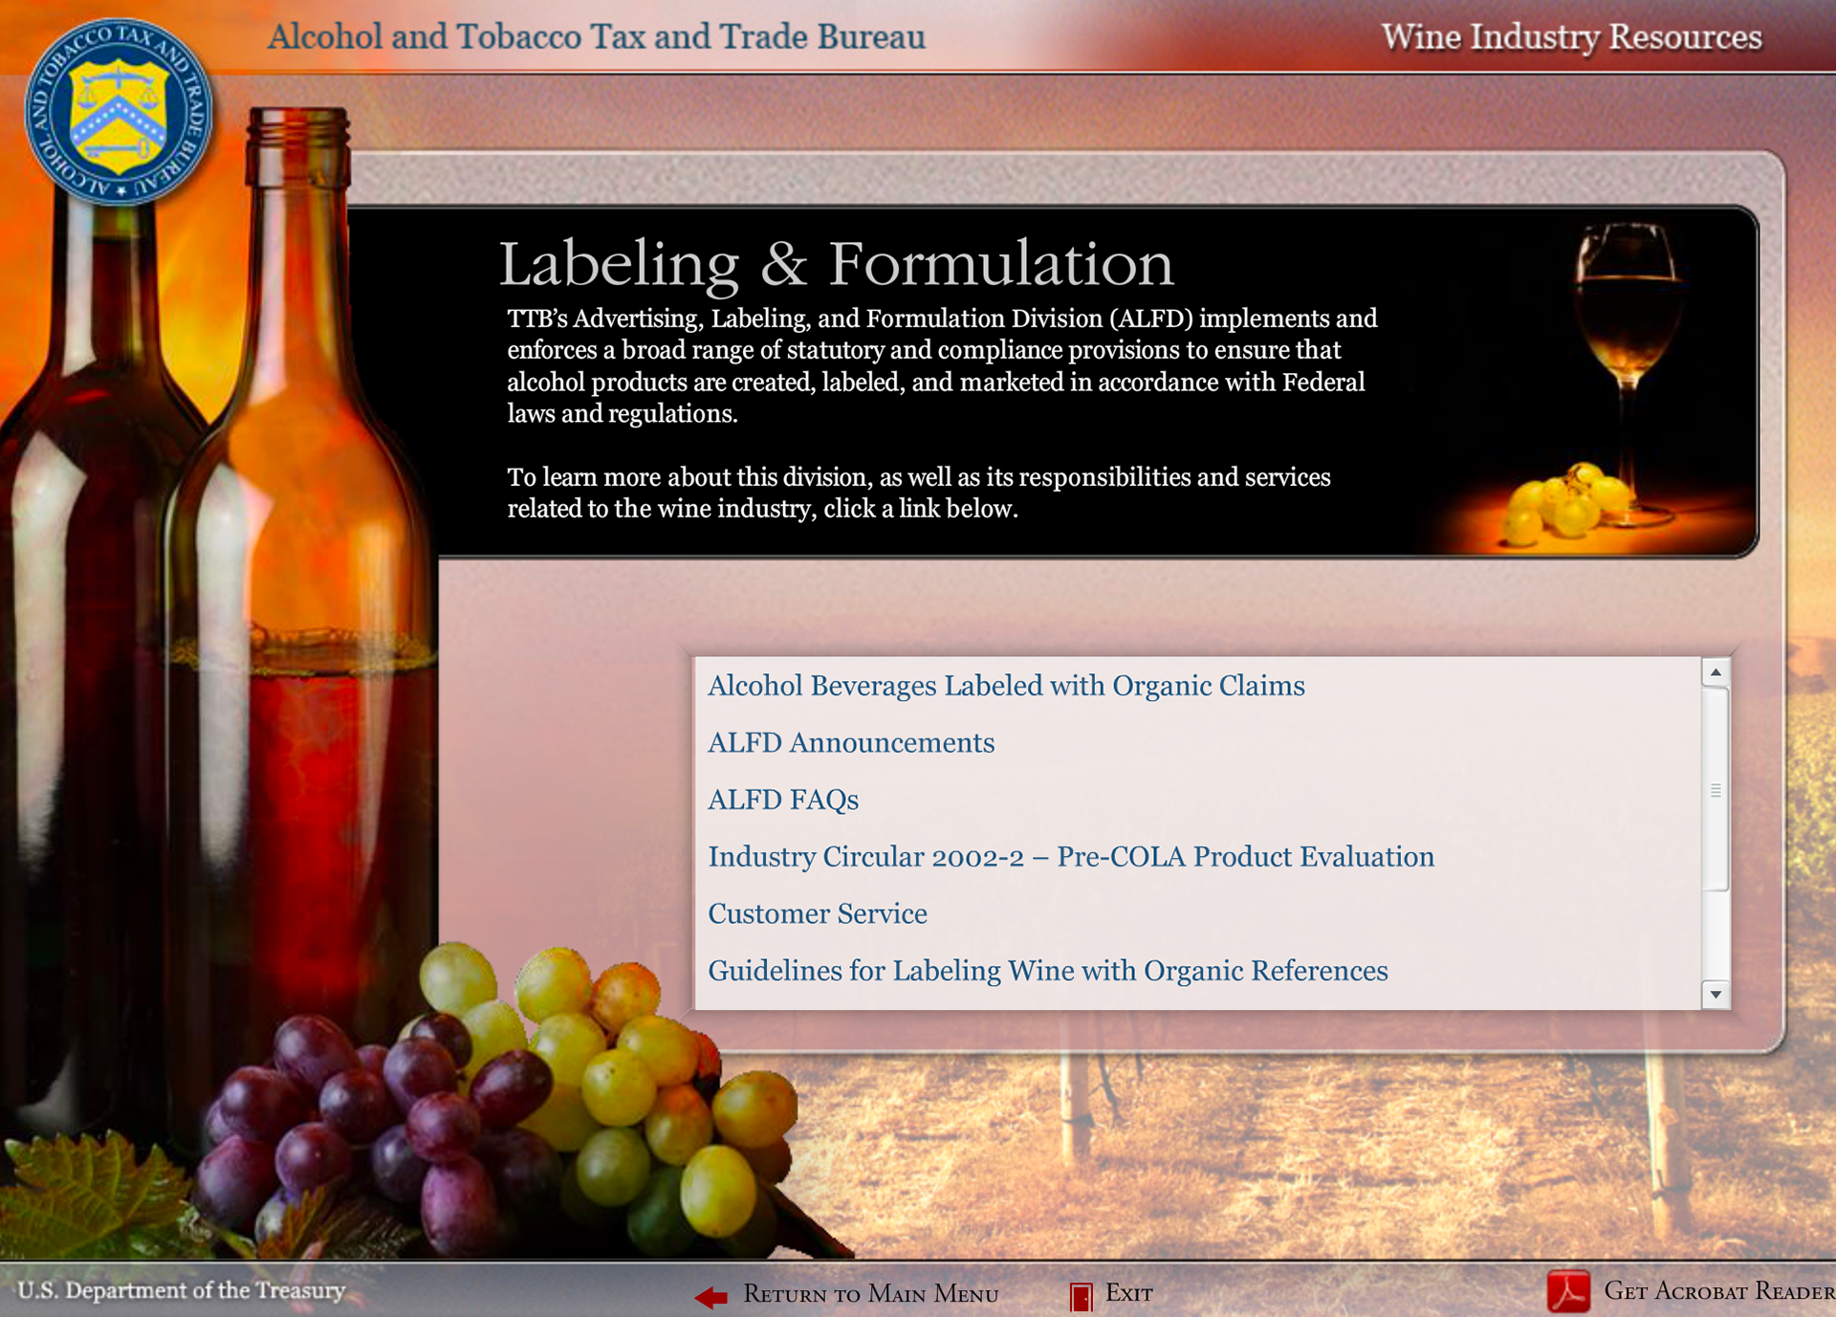The image size is (1836, 1317).
Task: Click Get Acrobat Reader text
Action: (x=1718, y=1291)
